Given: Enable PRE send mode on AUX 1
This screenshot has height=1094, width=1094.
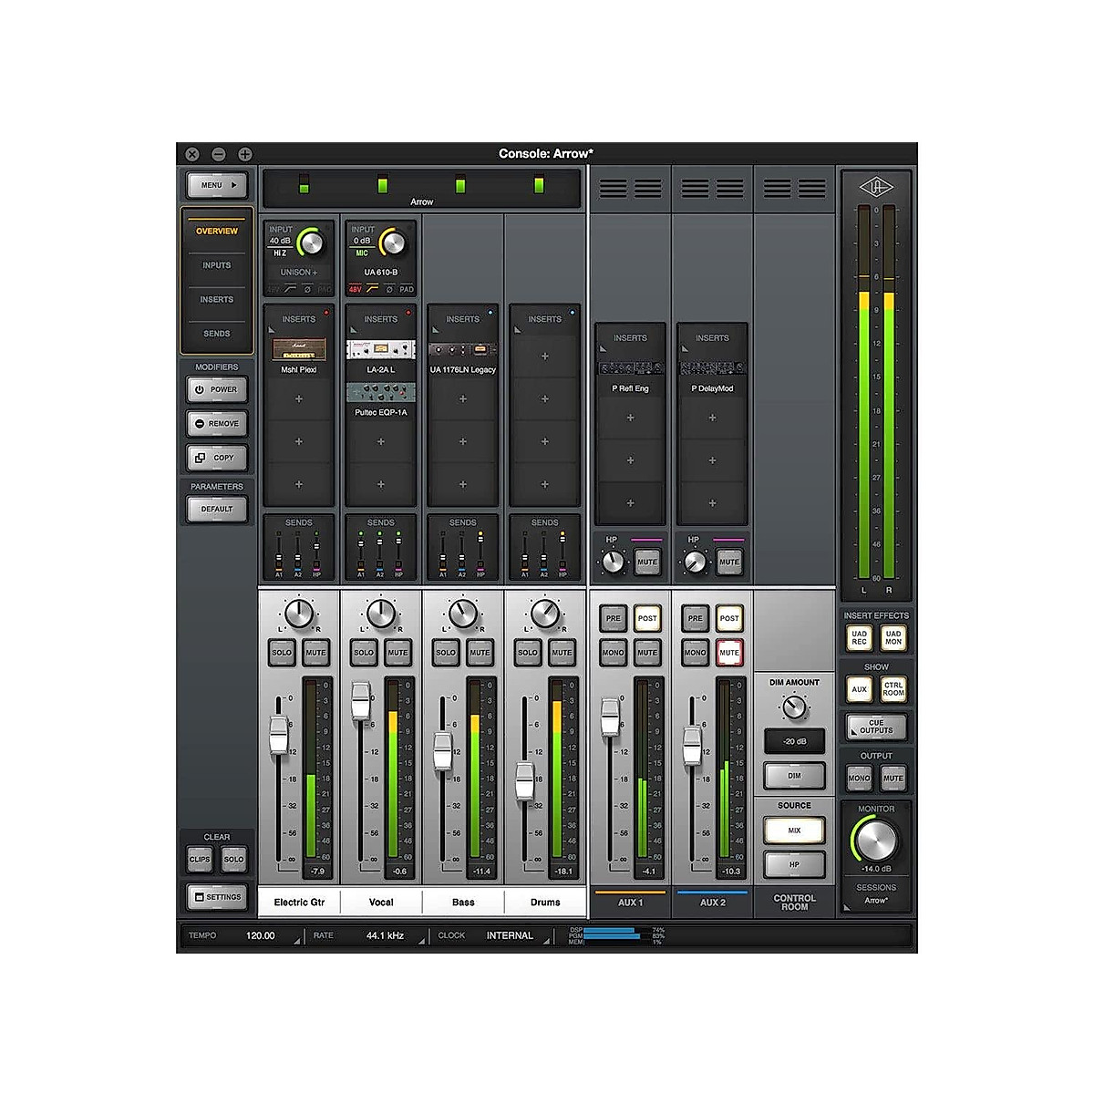Looking at the screenshot, I should [612, 618].
